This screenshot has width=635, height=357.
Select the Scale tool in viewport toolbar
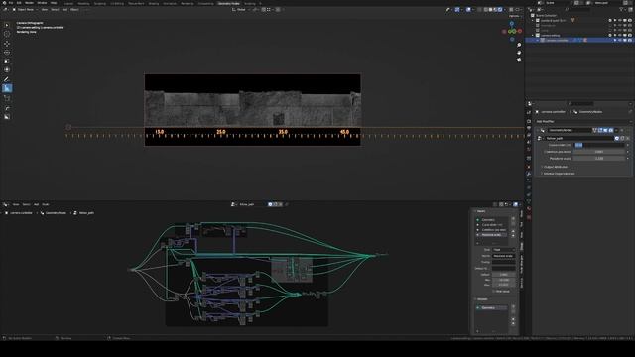(7, 61)
